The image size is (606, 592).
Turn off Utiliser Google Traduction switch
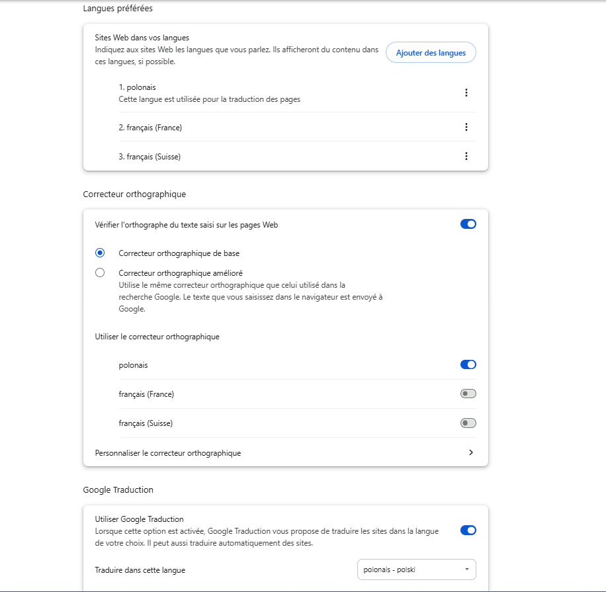468,530
